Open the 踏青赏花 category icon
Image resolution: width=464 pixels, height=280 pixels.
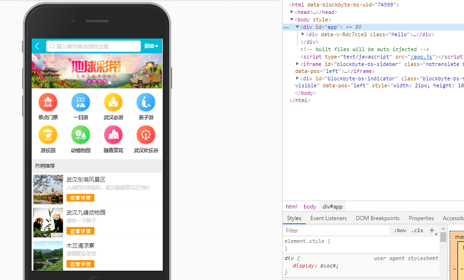113,135
